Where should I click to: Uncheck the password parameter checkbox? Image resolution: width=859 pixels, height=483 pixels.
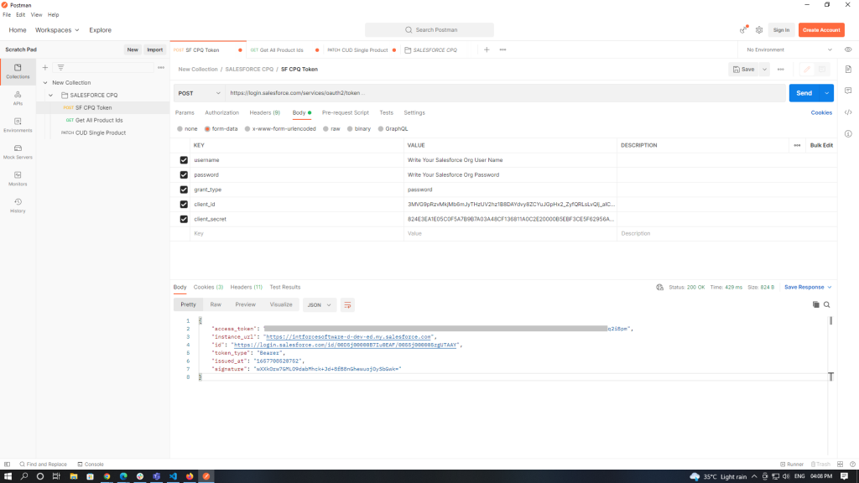[184, 174]
